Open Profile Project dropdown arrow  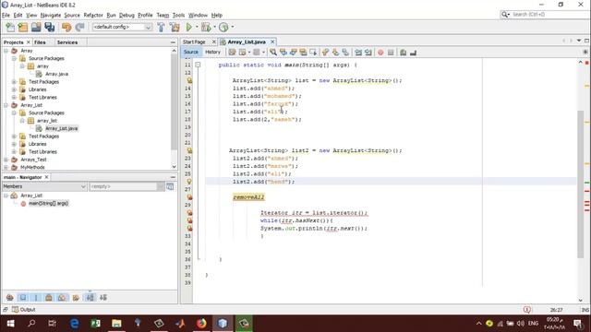232,27
